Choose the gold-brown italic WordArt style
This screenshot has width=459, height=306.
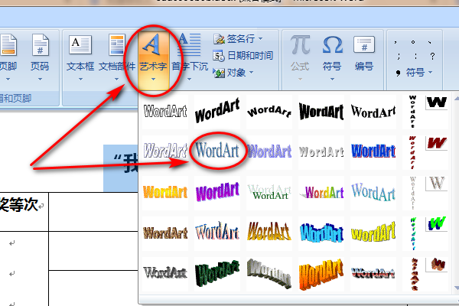[269, 233]
